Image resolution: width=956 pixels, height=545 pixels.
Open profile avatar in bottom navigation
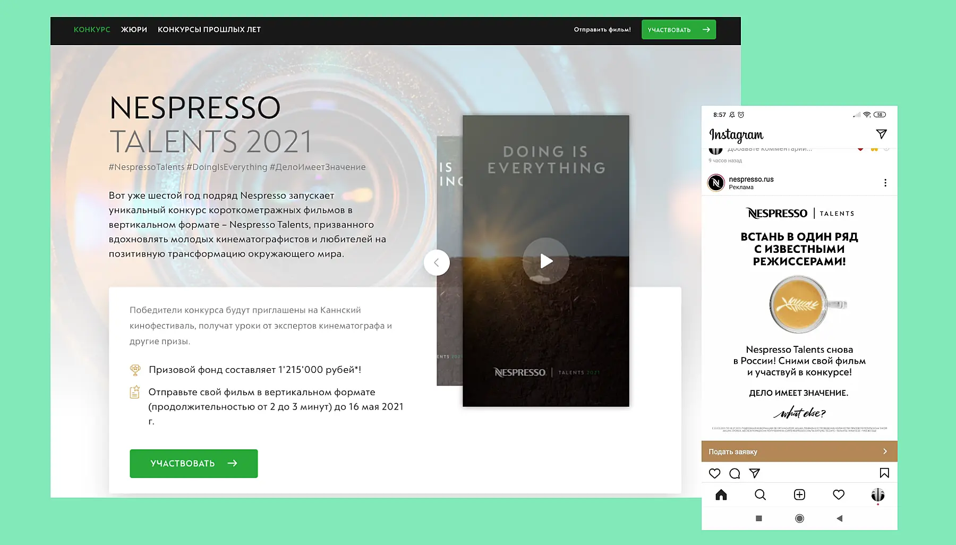pyautogui.click(x=877, y=495)
